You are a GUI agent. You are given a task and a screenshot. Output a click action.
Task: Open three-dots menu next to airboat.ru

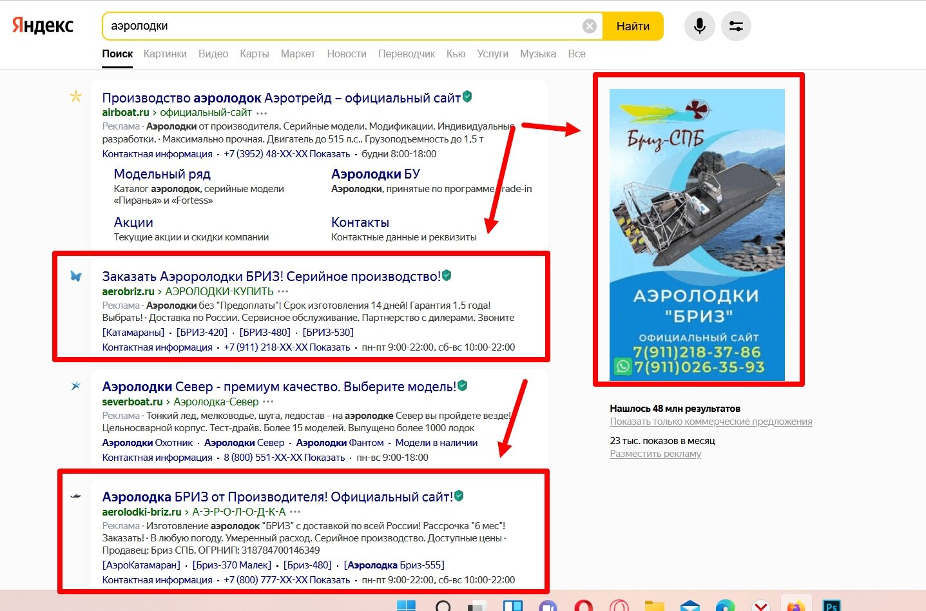pos(261,113)
